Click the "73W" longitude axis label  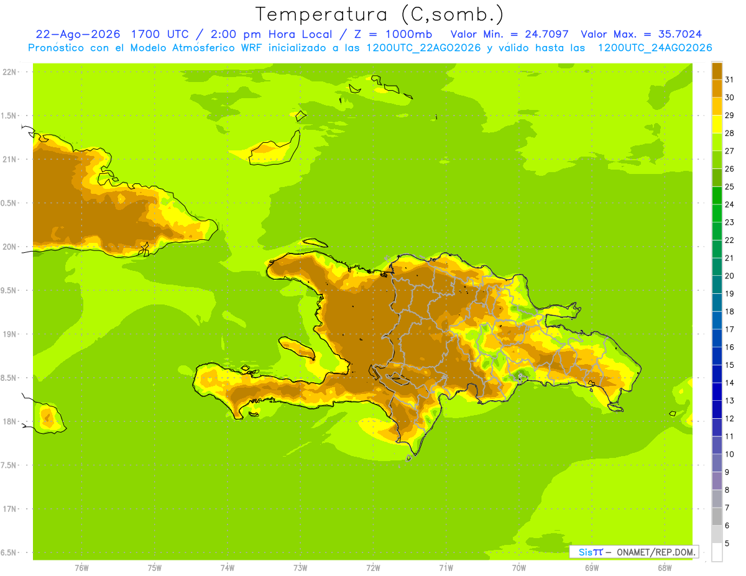pyautogui.click(x=300, y=568)
